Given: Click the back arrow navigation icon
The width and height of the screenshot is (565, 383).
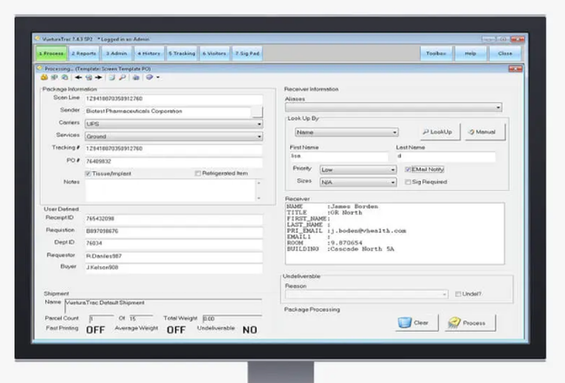Looking at the screenshot, I should click(x=79, y=77).
